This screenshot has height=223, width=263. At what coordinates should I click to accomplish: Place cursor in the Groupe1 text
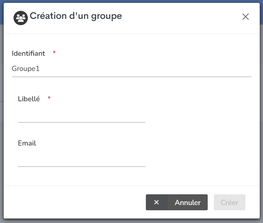25,69
